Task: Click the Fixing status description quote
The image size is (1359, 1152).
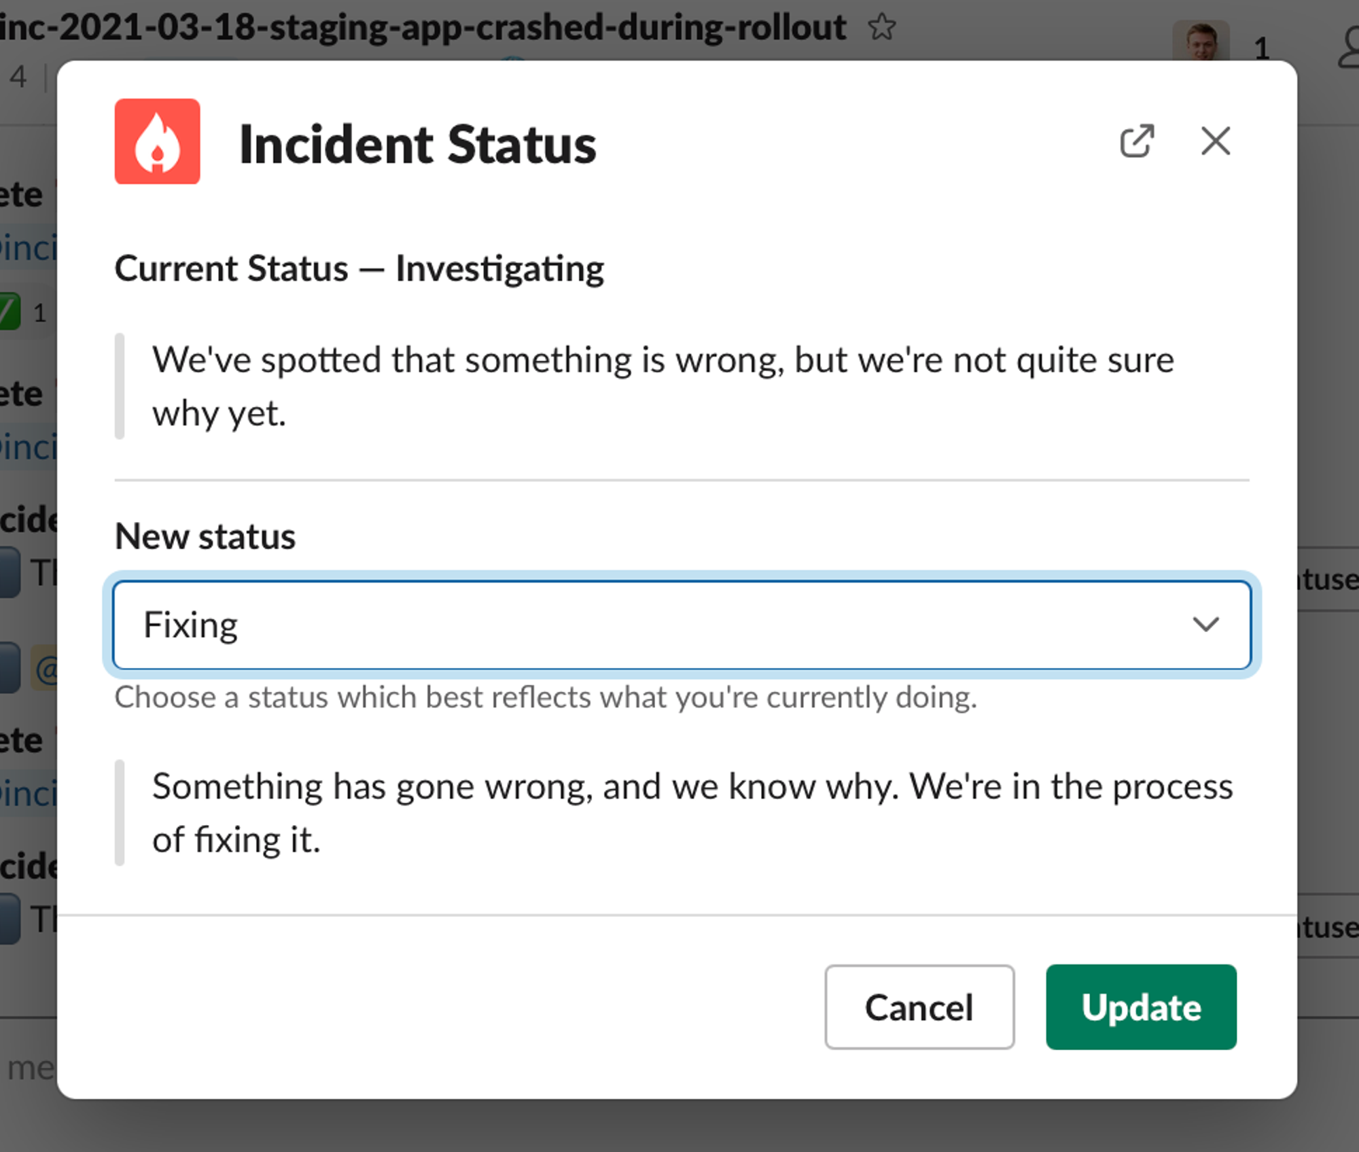Action: pyautogui.click(x=692, y=812)
